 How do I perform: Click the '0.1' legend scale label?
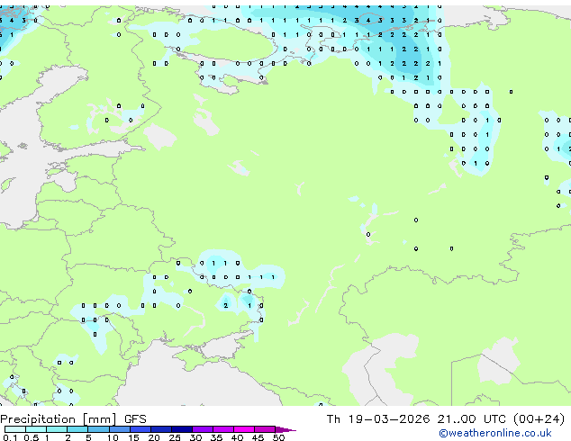(10, 437)
